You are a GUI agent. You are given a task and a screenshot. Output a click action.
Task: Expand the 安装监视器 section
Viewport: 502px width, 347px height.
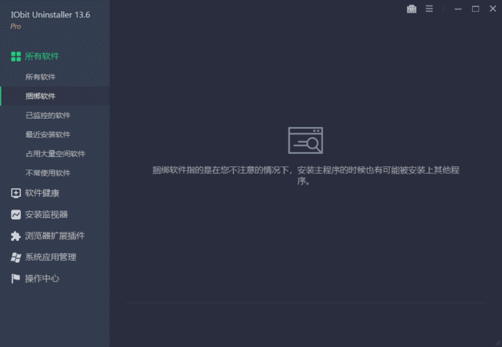46,214
